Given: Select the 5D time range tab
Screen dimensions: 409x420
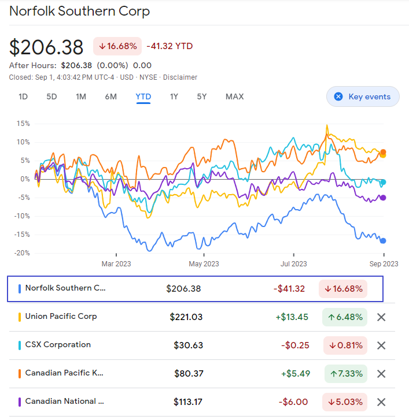Looking at the screenshot, I should pos(51,96).
